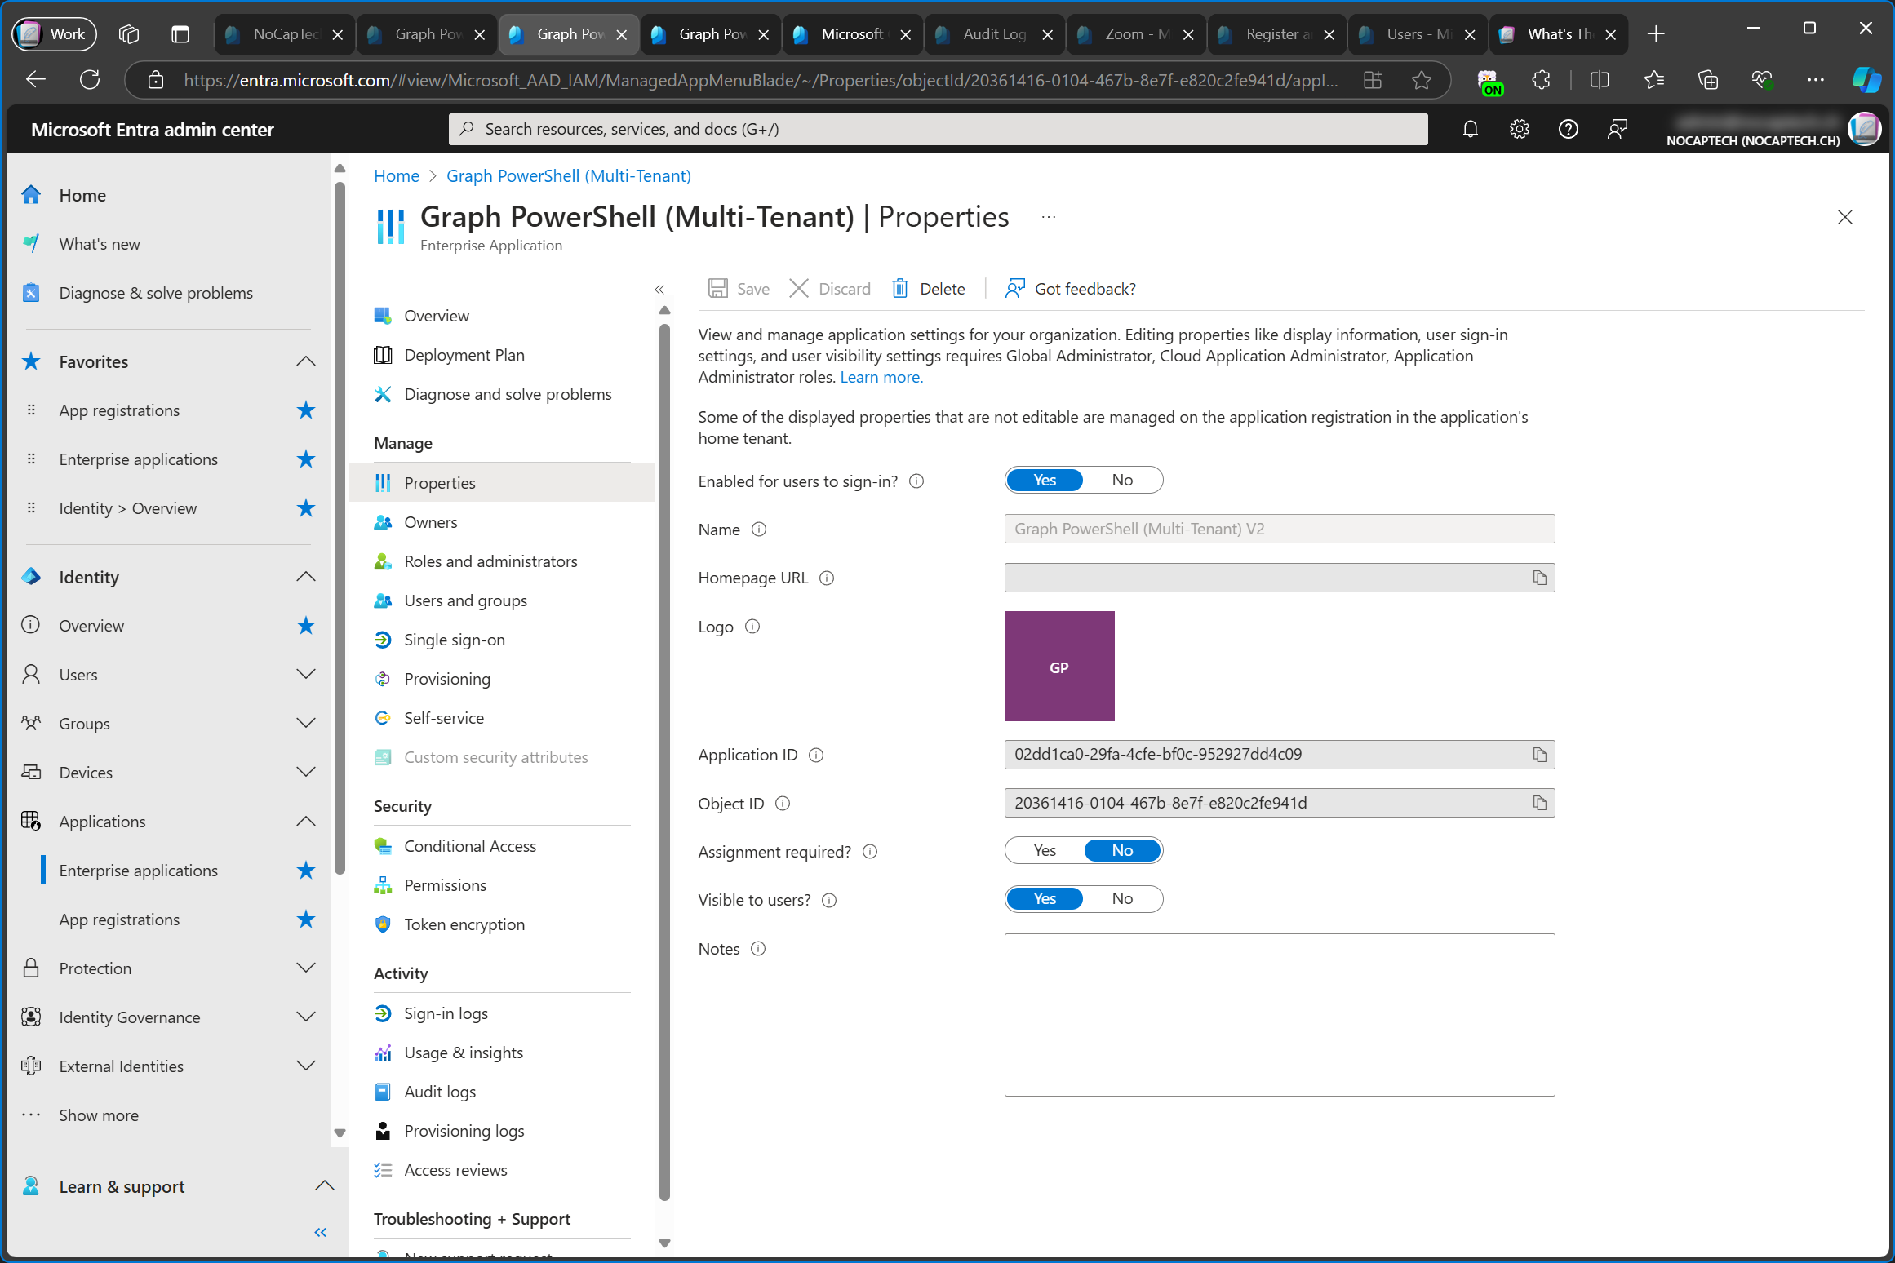The width and height of the screenshot is (1895, 1263).
Task: Click the Notes text area
Action: click(1280, 1015)
